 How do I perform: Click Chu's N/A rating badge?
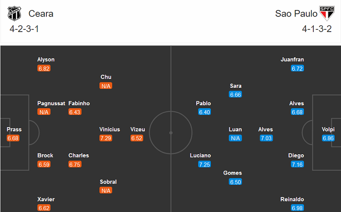click(x=106, y=86)
